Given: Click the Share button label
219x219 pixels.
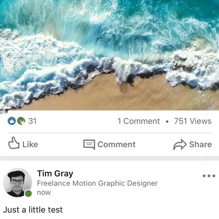Looking at the screenshot, I should (x=201, y=144).
